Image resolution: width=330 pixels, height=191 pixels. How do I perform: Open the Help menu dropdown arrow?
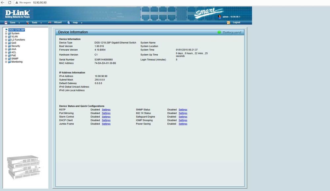tap(82, 23)
